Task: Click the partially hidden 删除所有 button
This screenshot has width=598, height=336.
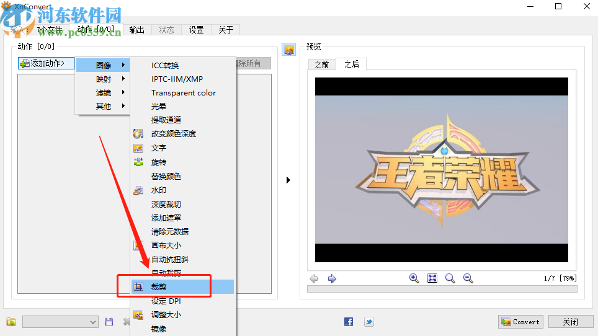Action: (253, 63)
